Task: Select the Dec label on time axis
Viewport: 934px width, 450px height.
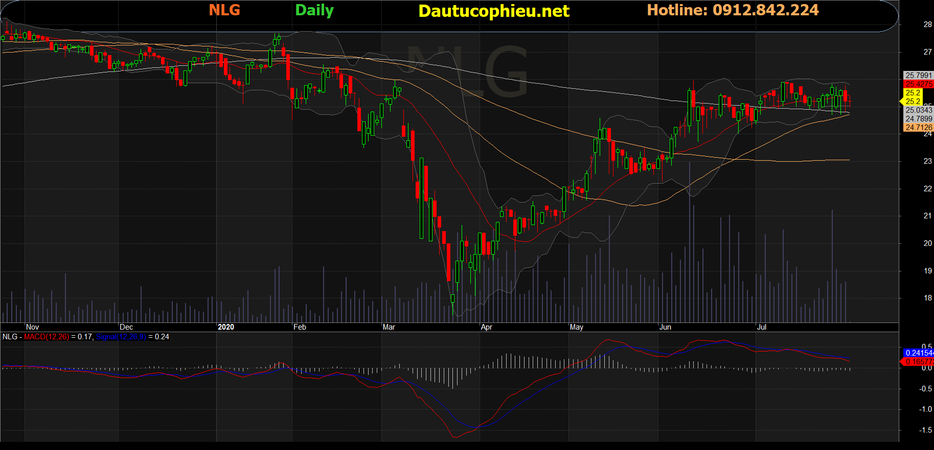Action: point(126,327)
